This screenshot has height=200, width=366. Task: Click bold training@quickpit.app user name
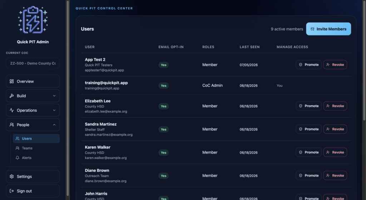pyautogui.click(x=106, y=83)
